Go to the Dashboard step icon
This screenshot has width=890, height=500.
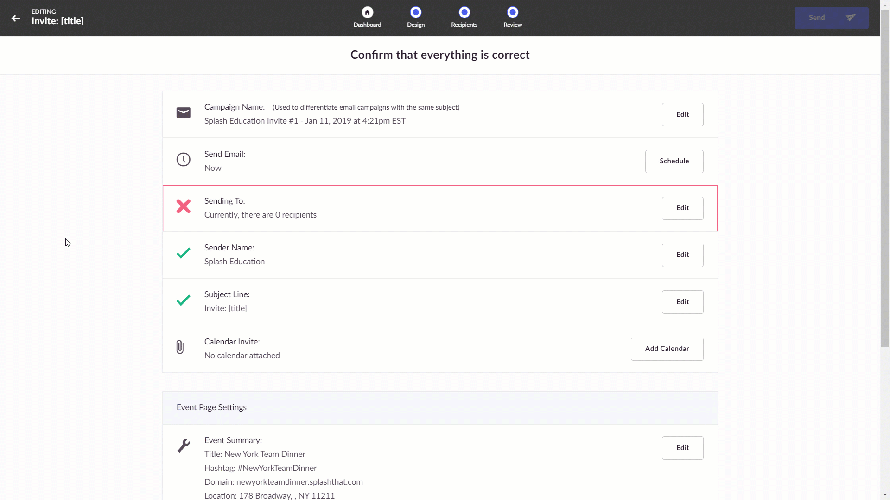coord(367,12)
